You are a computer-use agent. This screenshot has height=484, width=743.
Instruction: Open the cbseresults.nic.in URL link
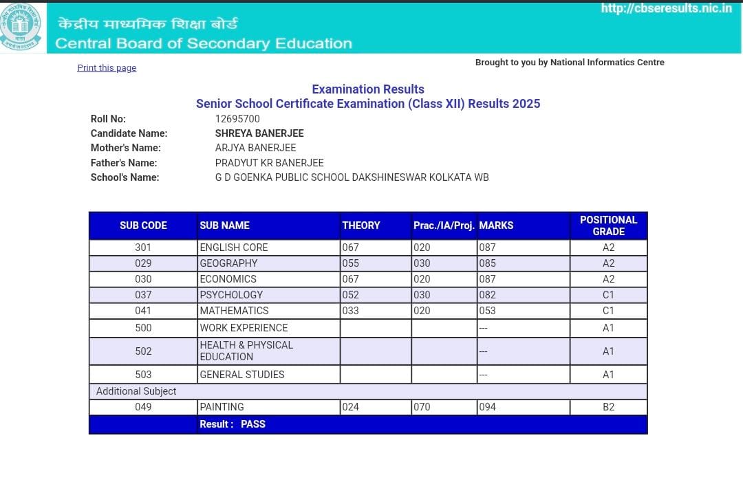(x=666, y=9)
